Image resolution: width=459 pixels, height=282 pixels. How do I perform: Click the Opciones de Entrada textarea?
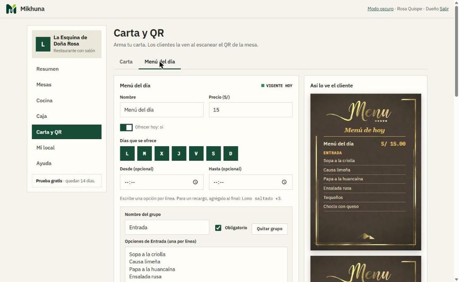[206, 264]
